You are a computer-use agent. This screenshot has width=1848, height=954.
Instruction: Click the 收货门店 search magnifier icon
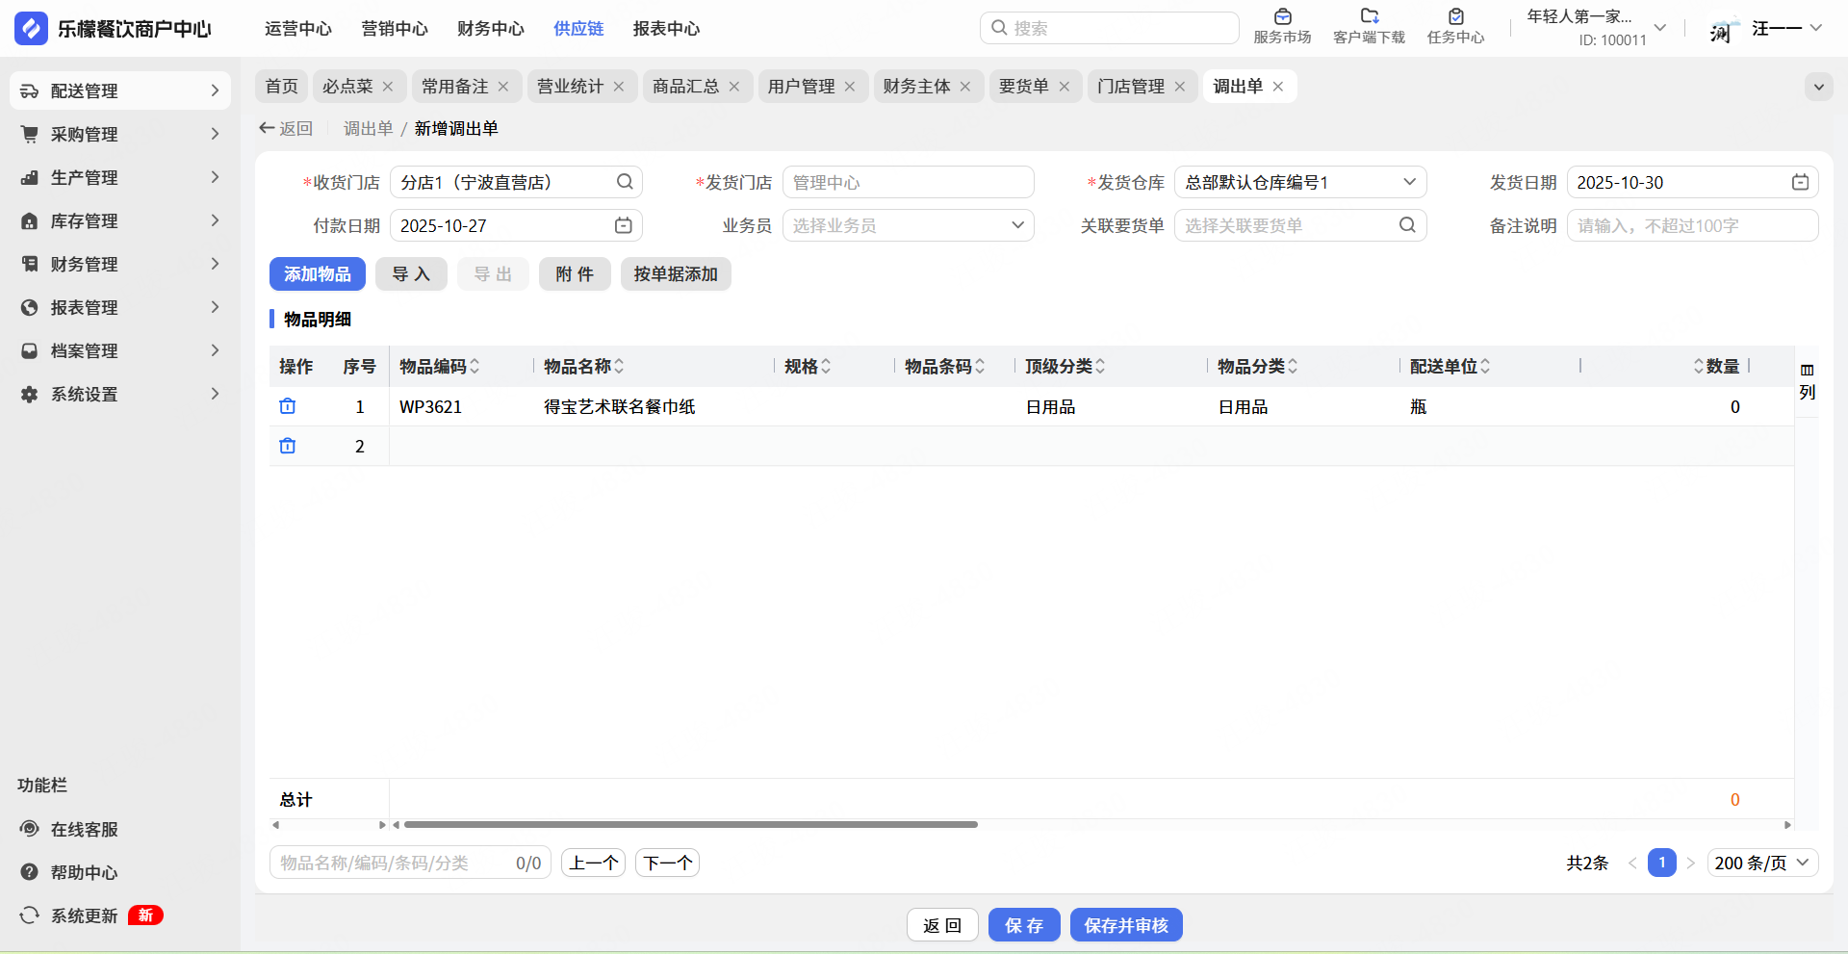625,182
